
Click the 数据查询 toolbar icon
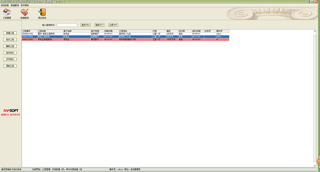coord(24,12)
